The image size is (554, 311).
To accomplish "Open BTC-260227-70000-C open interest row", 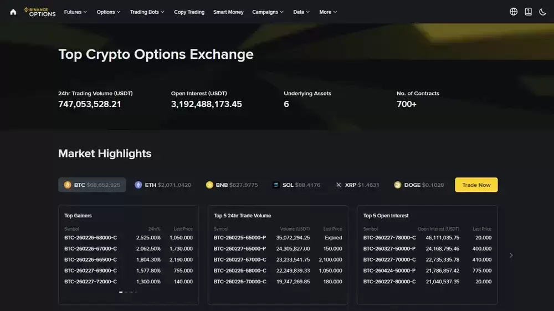I will pos(427,259).
